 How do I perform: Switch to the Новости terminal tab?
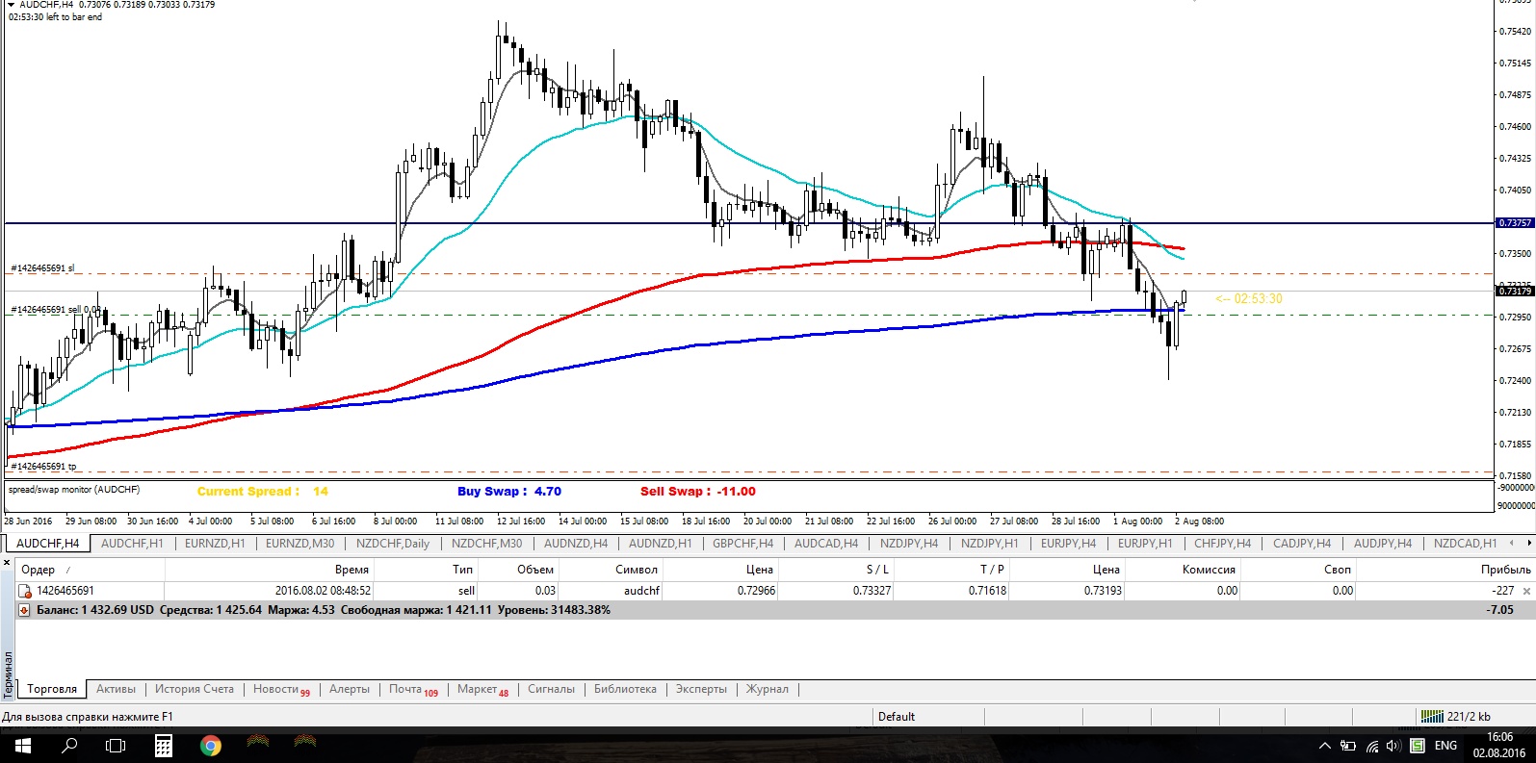281,689
